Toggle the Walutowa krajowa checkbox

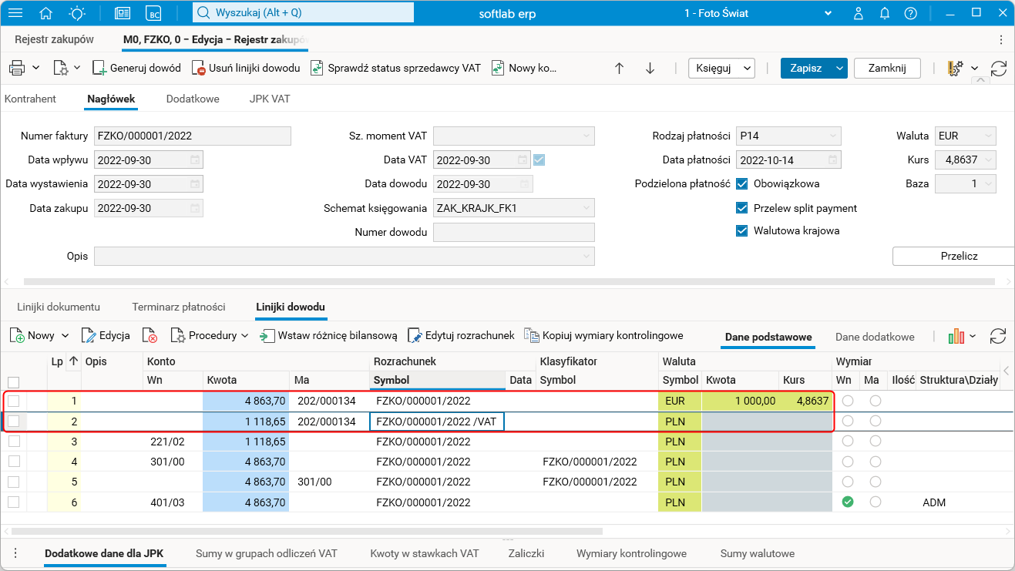(x=742, y=230)
